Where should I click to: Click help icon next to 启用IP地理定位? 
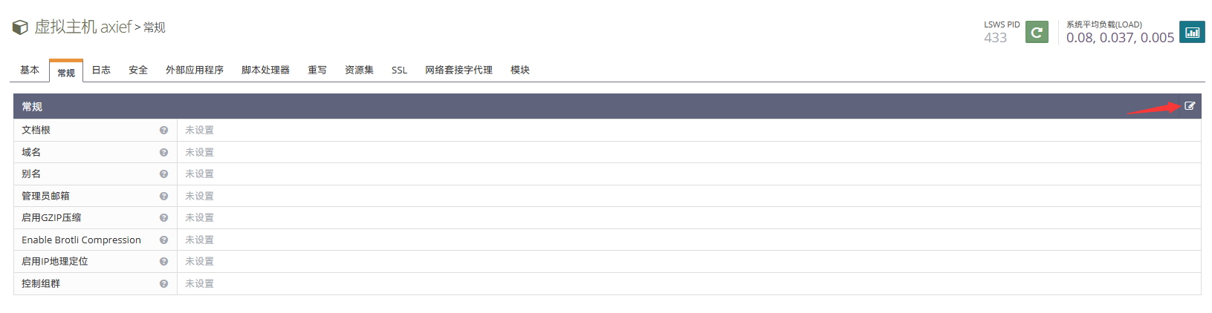[x=163, y=261]
